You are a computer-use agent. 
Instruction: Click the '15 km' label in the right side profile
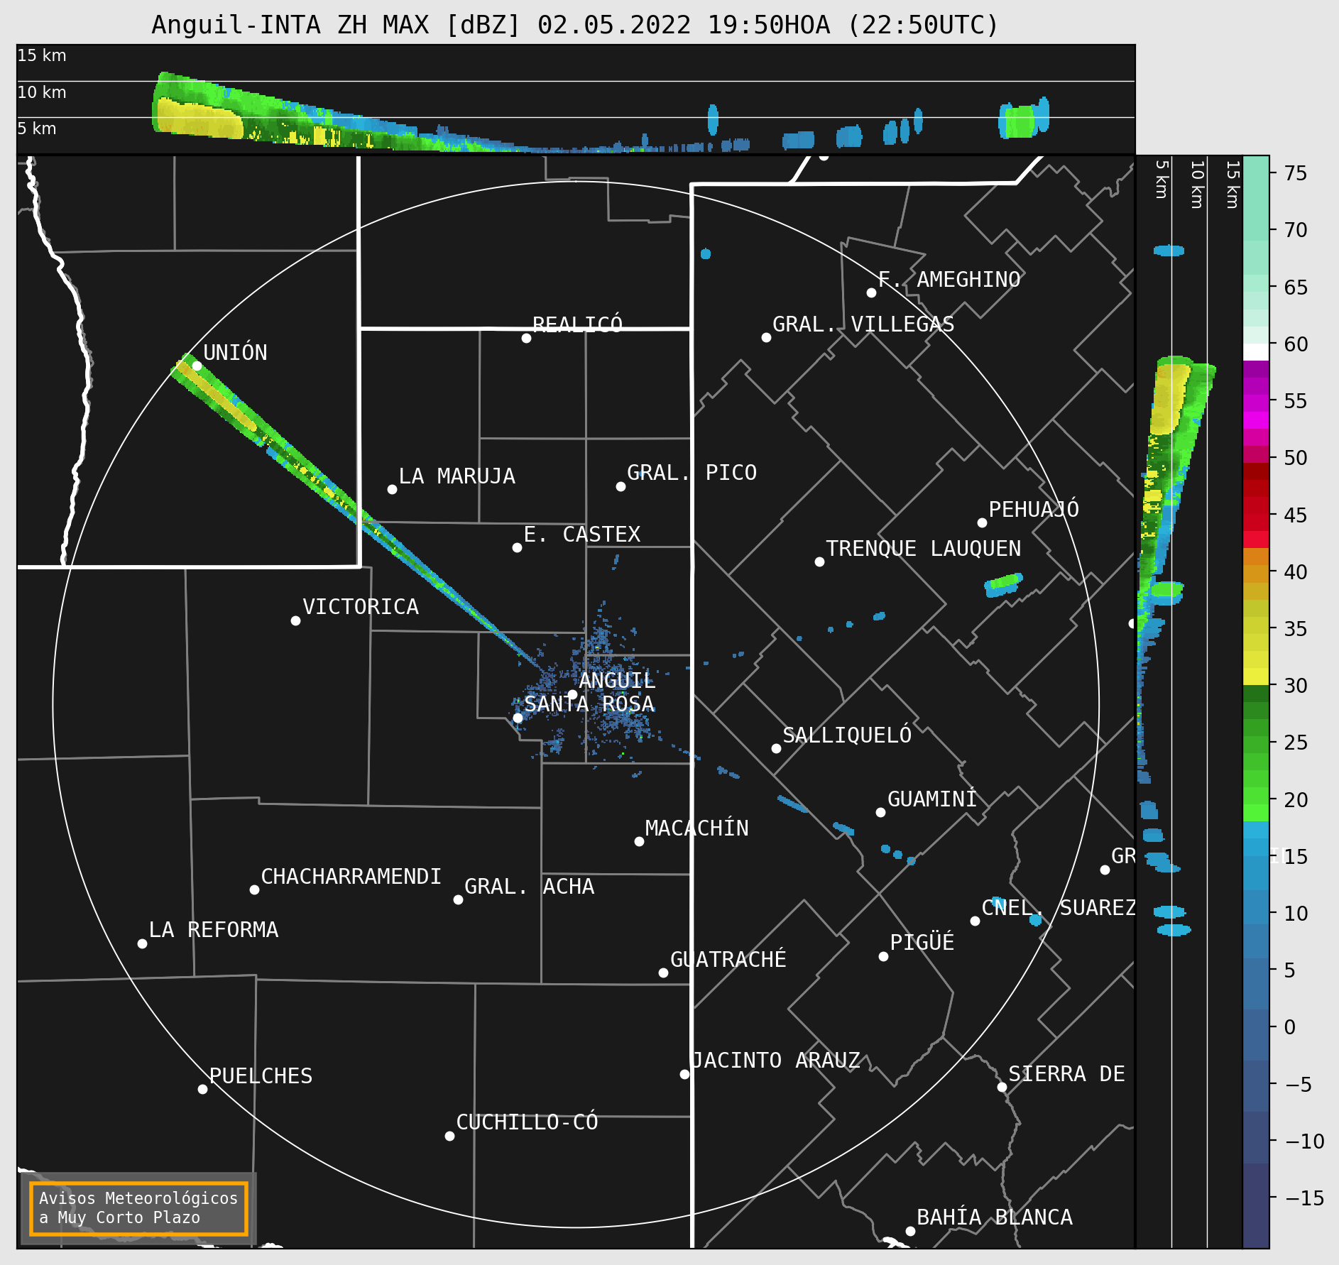click(1233, 185)
